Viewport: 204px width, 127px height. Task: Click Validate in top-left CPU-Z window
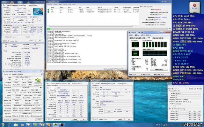point(31,41)
